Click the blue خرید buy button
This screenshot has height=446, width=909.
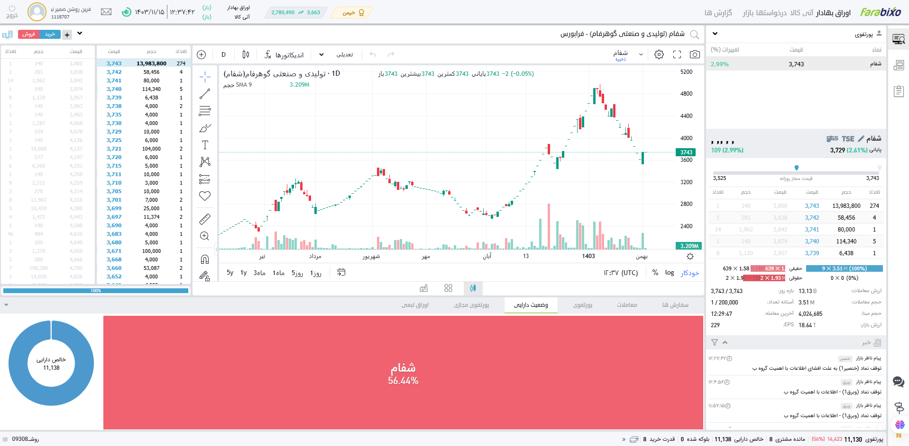click(50, 34)
